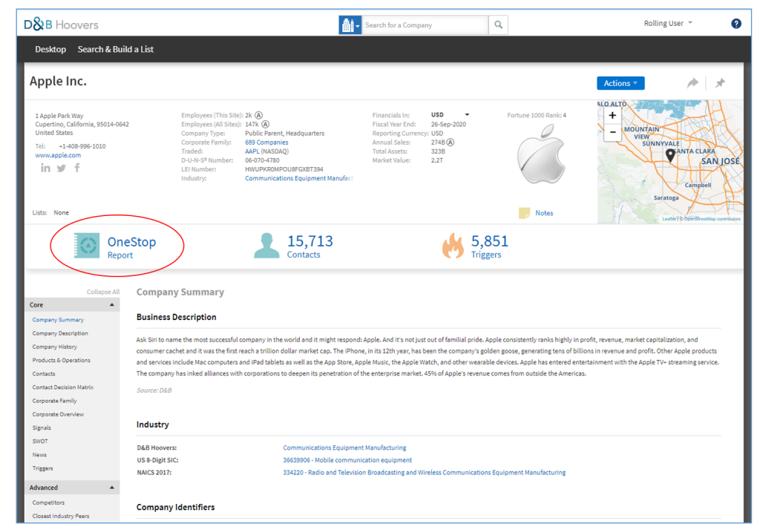
Task: Click the Apple Inc. company title
Action: tap(58, 81)
